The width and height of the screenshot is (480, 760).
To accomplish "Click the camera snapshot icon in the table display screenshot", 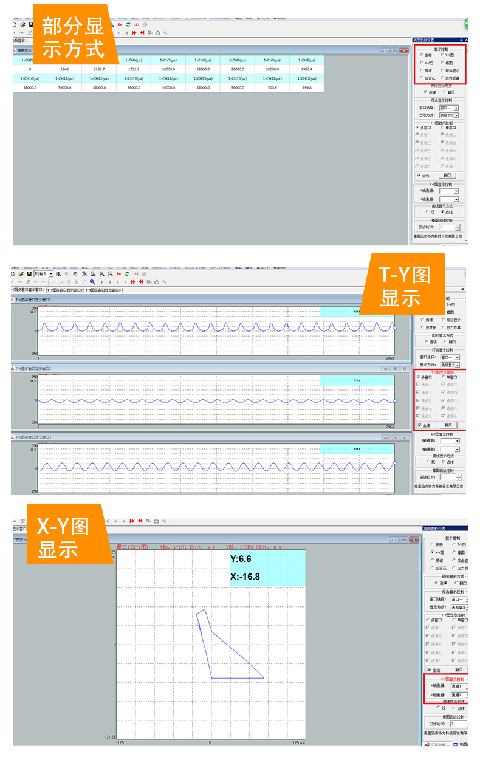I will [157, 33].
